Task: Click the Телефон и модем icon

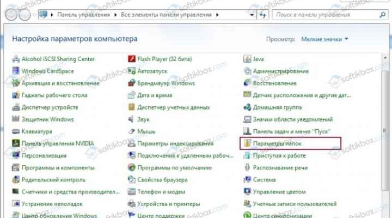Action: [x=132, y=192]
